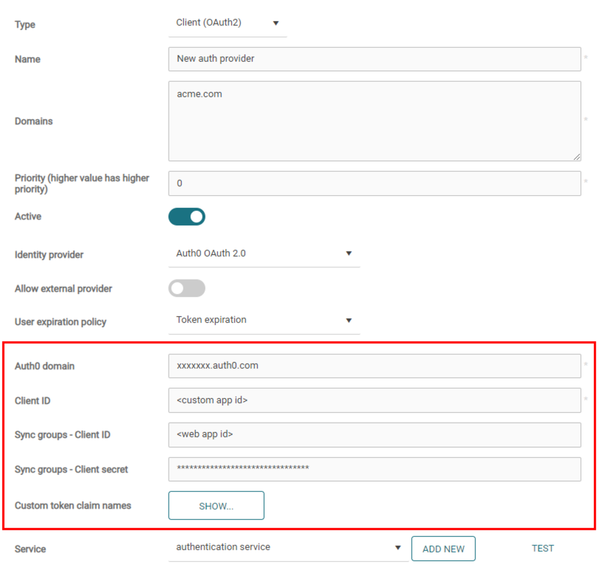Screen dimensions: 600x569
Task: Expand the User expiration policy dropdown
Action: pos(264,321)
